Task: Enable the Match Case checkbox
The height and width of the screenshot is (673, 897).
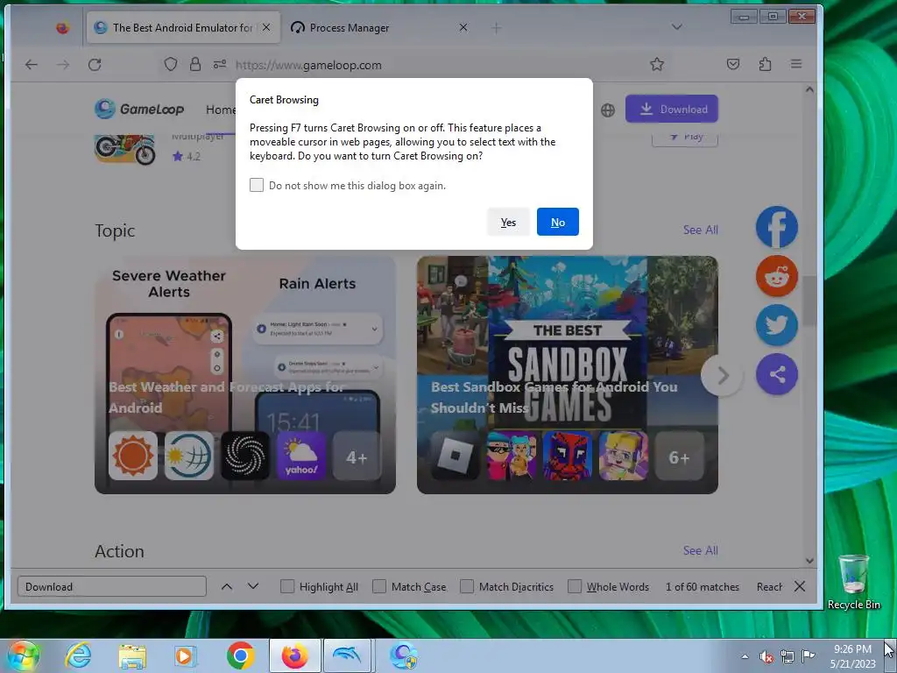Action: pyautogui.click(x=378, y=586)
